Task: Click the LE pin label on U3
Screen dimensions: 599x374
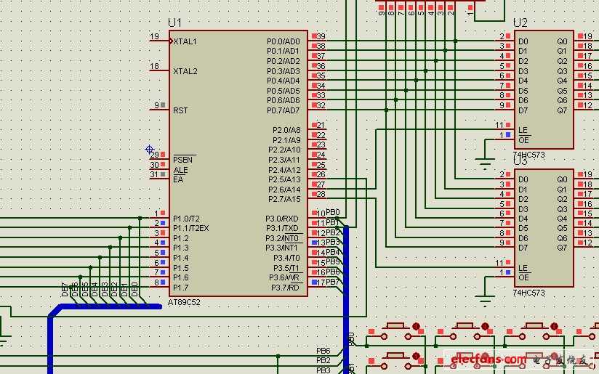Action: click(x=523, y=268)
